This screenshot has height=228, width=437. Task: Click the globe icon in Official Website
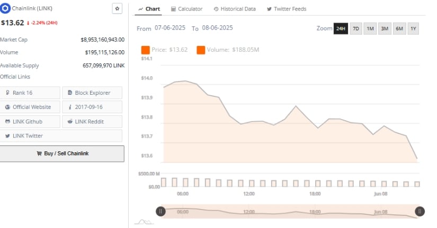coord(7,107)
